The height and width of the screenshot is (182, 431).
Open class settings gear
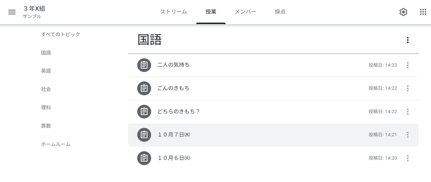pos(403,12)
